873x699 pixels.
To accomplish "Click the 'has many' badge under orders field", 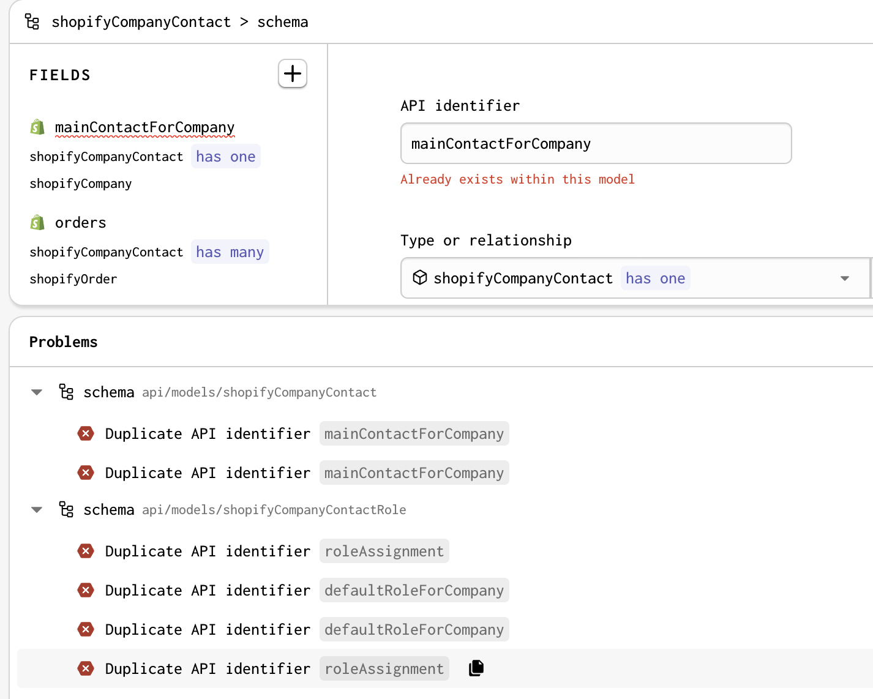I will coord(230,252).
